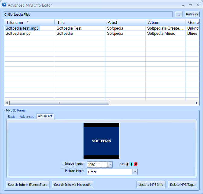Minimize the Advanced MP3 Info Editor window
The width and height of the screenshot is (203, 194).
tap(183, 5)
